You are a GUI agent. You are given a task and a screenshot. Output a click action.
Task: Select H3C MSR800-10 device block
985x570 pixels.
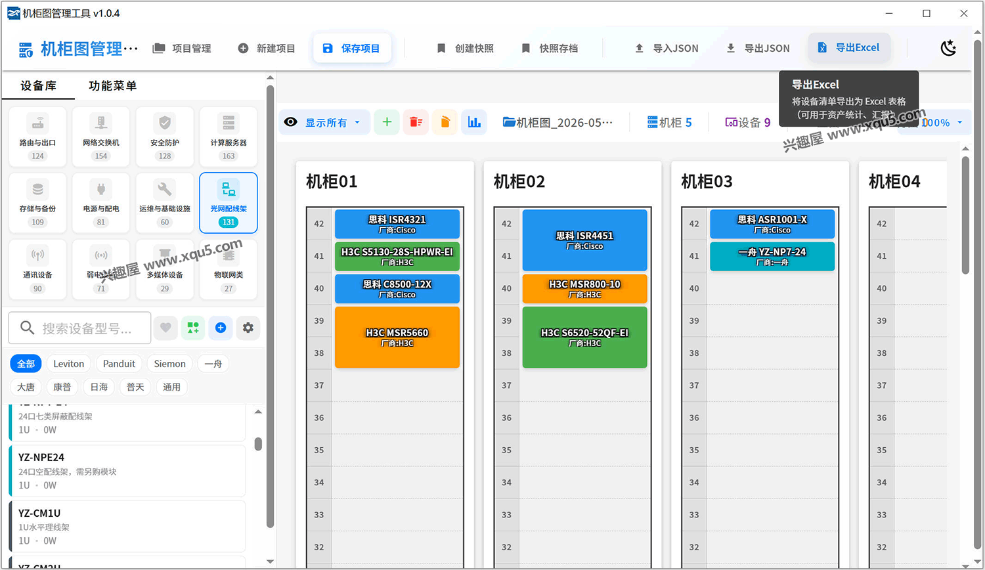tap(584, 288)
